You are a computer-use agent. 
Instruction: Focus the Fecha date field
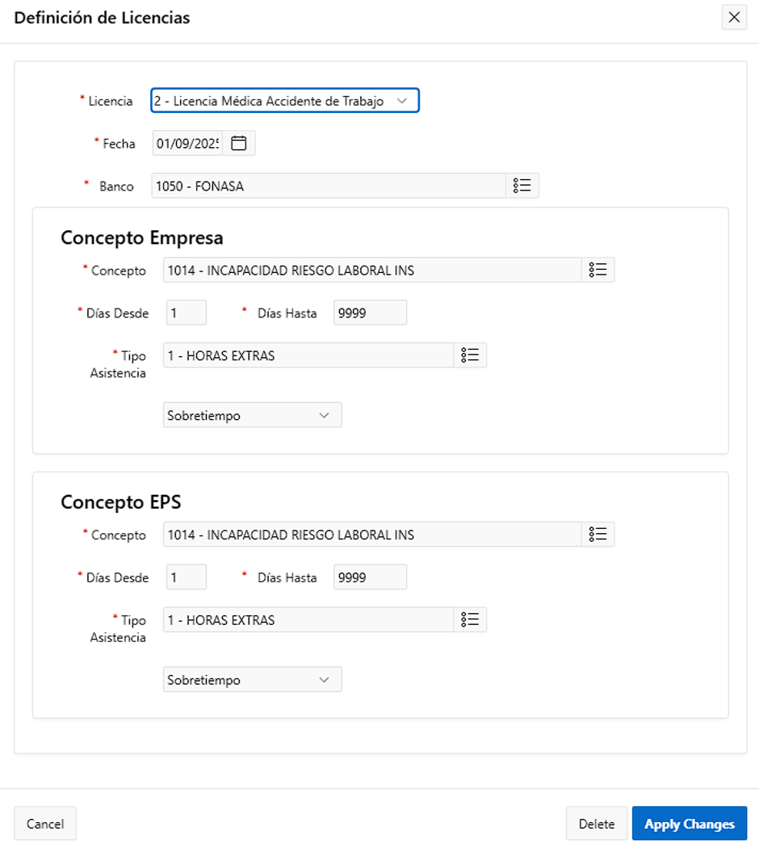(x=188, y=144)
